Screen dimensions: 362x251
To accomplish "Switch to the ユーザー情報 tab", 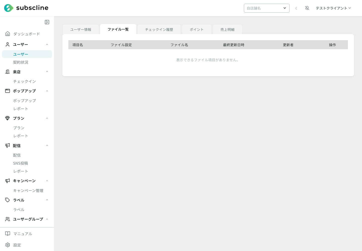I will pos(81,29).
